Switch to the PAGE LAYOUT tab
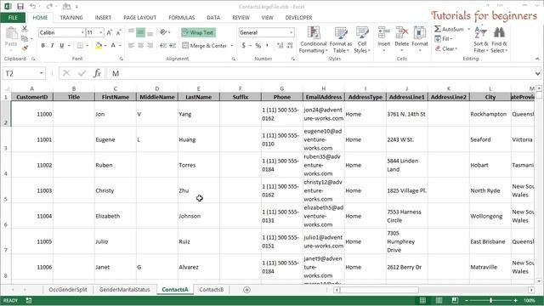This screenshot has height=306, width=544. point(139,17)
